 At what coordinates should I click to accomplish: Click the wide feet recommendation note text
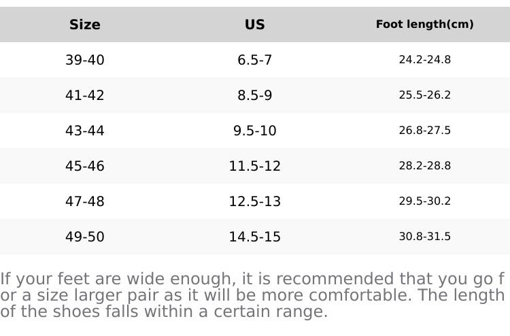coord(252,295)
